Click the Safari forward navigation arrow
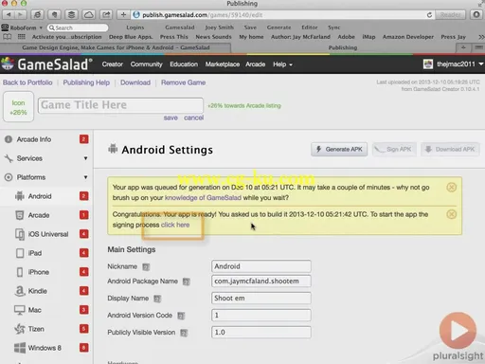Image resolution: width=485 pixels, height=364 pixels. 21,14
